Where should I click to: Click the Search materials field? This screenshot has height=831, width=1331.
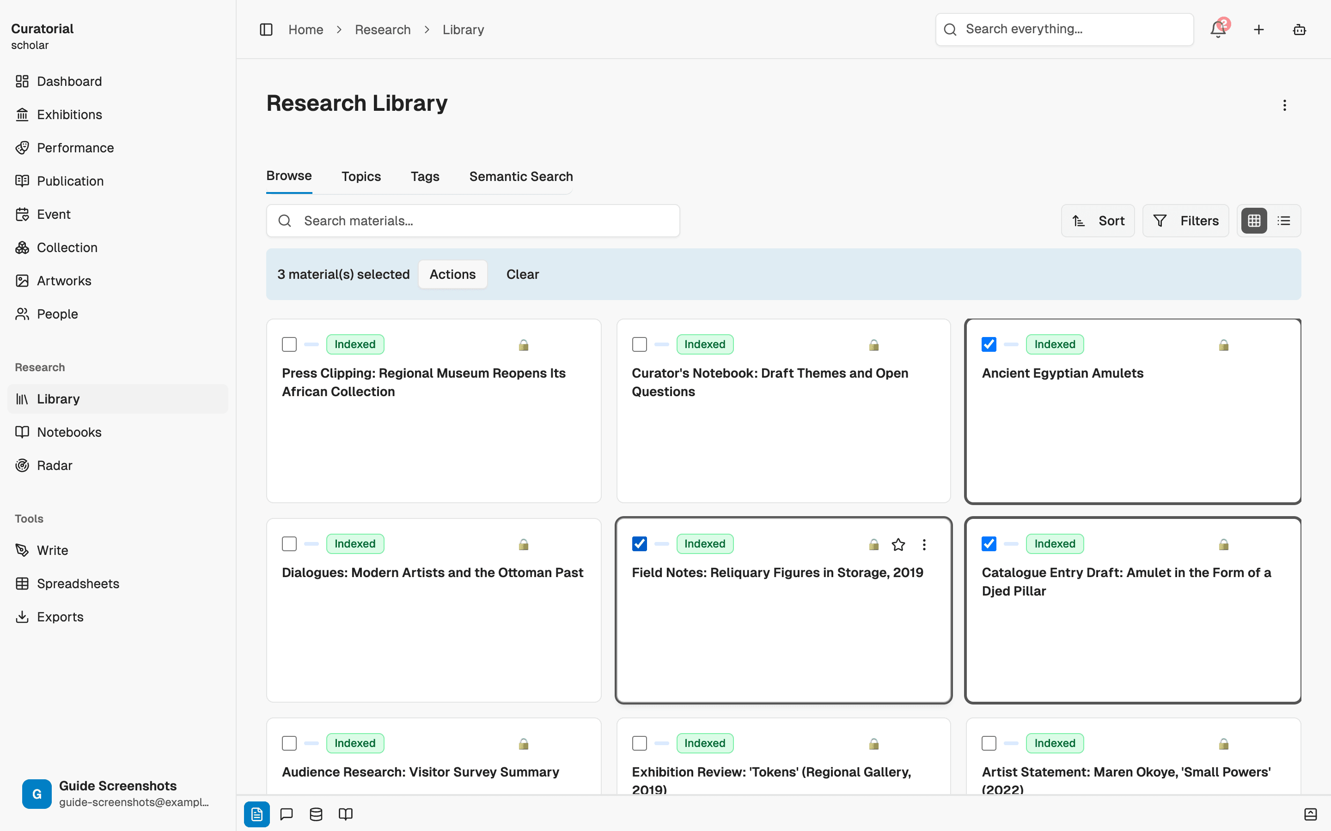tap(473, 221)
